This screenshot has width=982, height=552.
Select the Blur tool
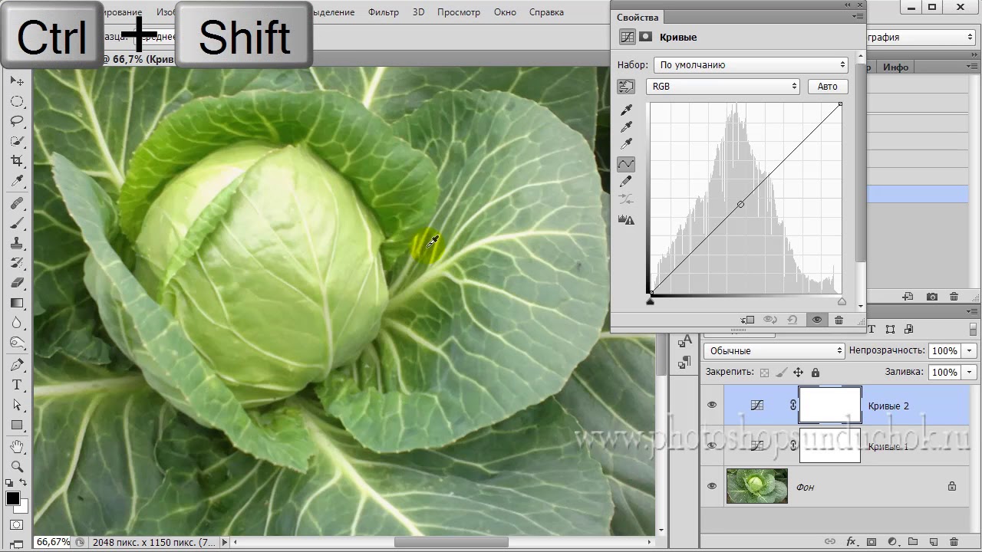pos(17,323)
